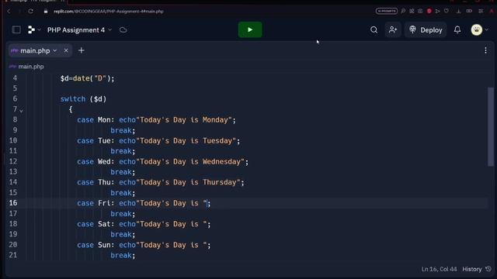Viewport: 497px width, 279px height.
Task: Click the Ln 16, Col 44 cursor position indicator
Action: click(439, 269)
